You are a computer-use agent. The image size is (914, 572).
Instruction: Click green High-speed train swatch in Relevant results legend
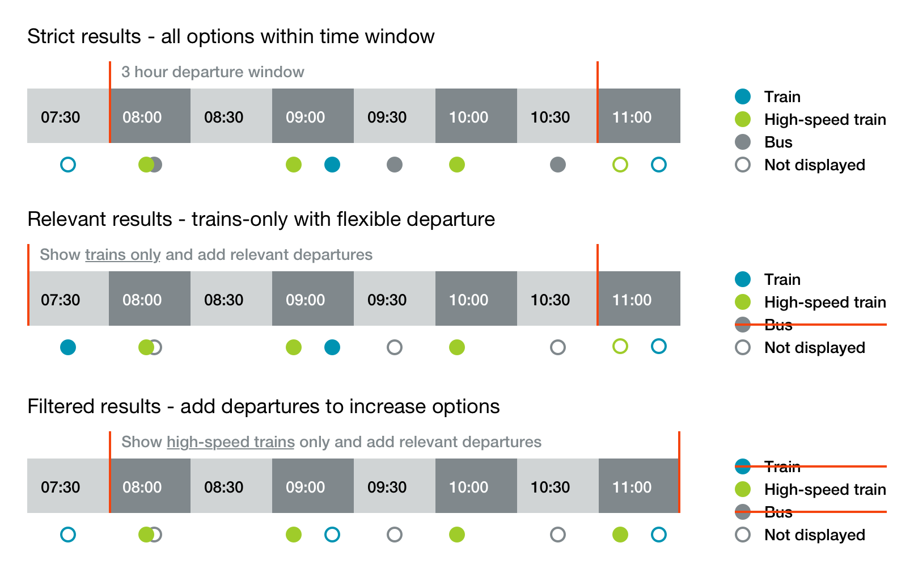coord(743,302)
